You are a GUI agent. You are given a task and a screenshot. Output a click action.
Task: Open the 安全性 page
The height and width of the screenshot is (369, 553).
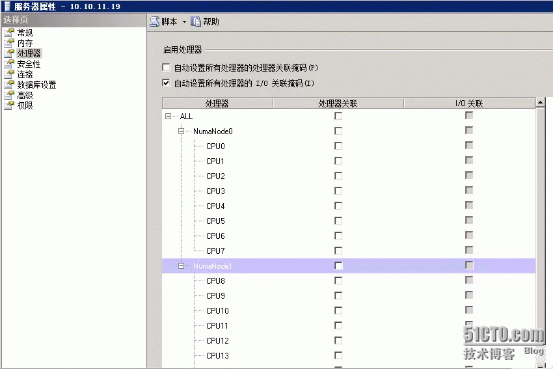29,64
